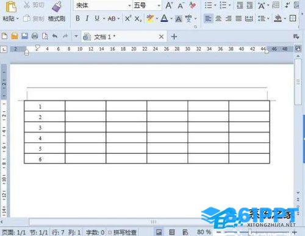Open the font size dropdown showing 五号
The width and height of the screenshot is (305, 236).
coord(159,5)
